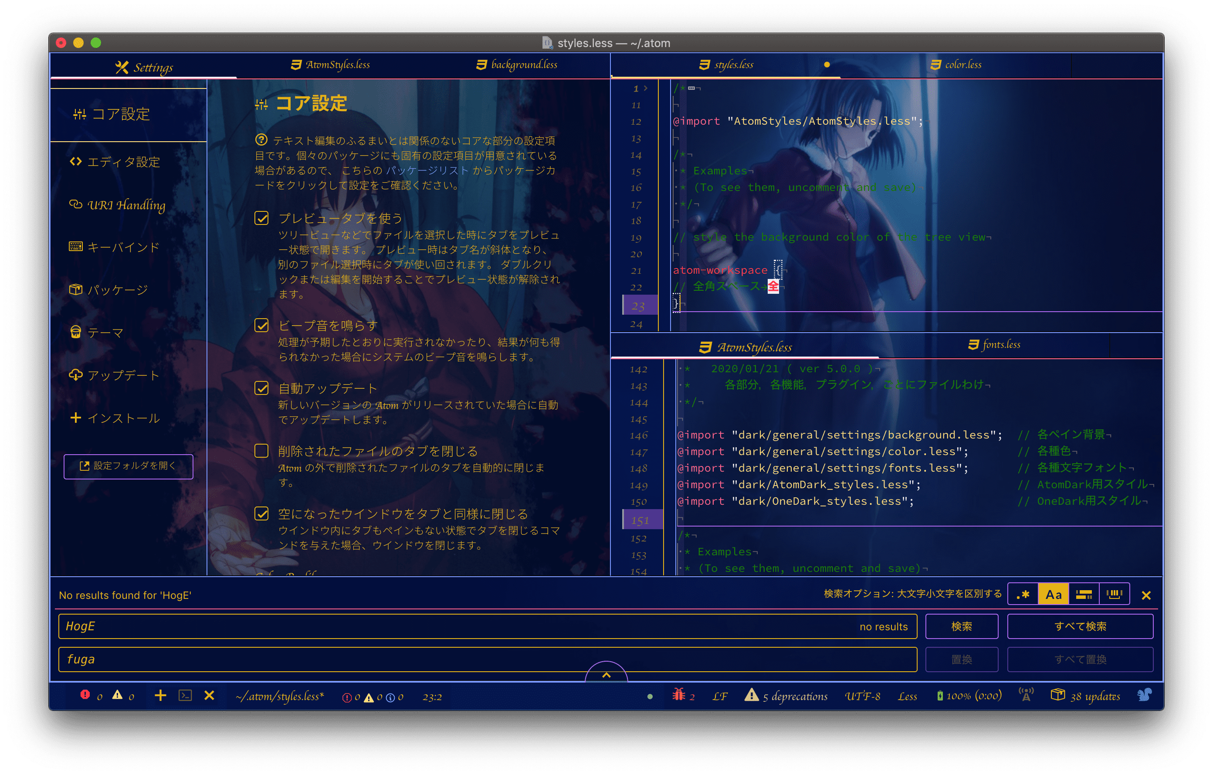The width and height of the screenshot is (1213, 775).
Task: Click the battery status icon
Action: click(x=940, y=696)
